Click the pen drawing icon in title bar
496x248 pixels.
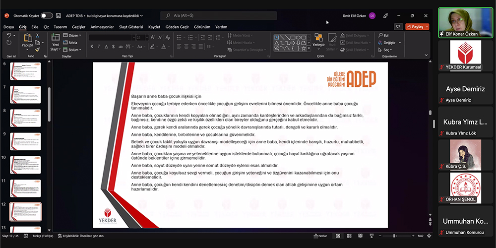pos(385,15)
